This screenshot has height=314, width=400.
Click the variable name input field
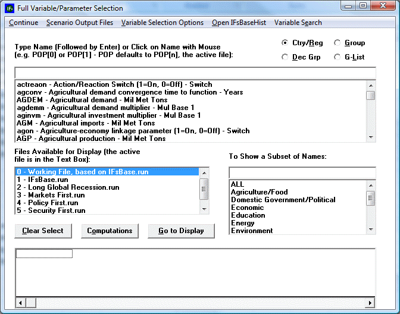(194, 73)
